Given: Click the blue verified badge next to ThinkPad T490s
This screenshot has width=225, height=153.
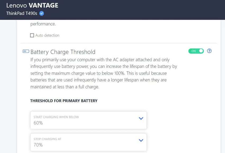Looking at the screenshot, I should pos(41,13).
